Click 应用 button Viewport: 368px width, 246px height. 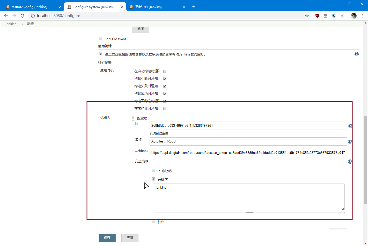coord(130,238)
